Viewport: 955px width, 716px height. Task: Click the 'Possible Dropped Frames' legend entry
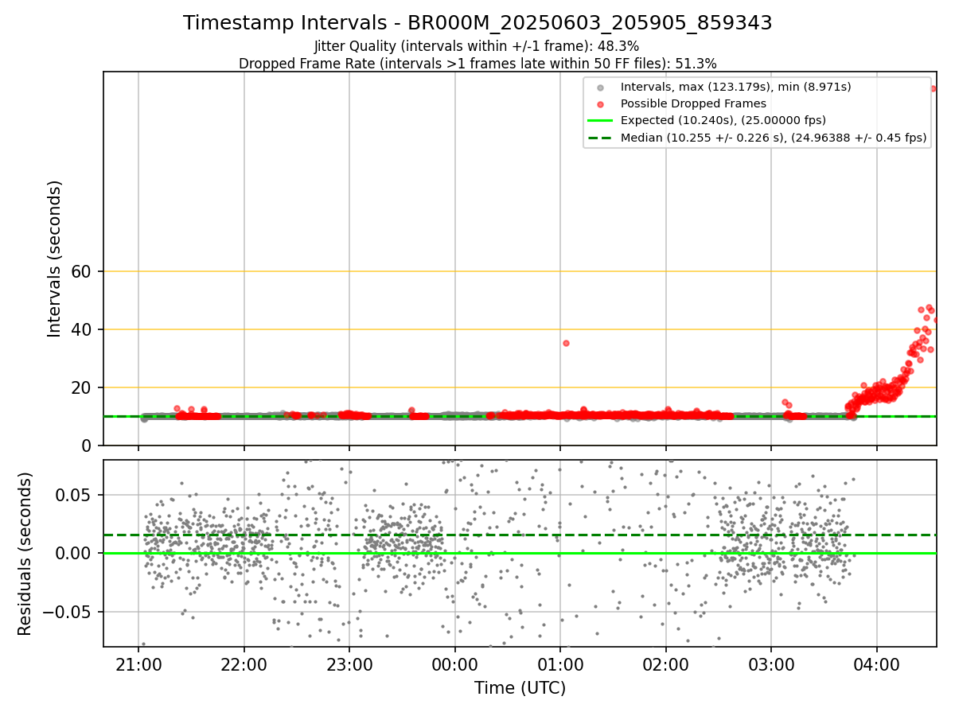(693, 103)
